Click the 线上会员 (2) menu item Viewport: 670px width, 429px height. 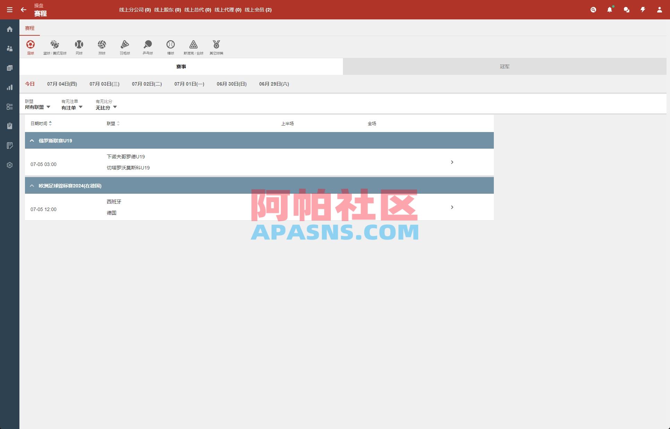[x=258, y=10]
